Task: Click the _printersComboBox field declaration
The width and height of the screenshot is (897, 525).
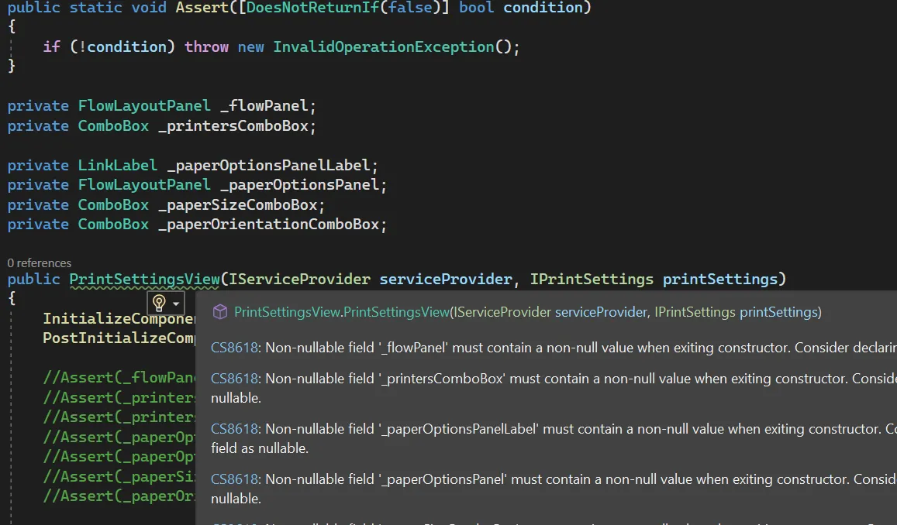Action: [x=233, y=125]
